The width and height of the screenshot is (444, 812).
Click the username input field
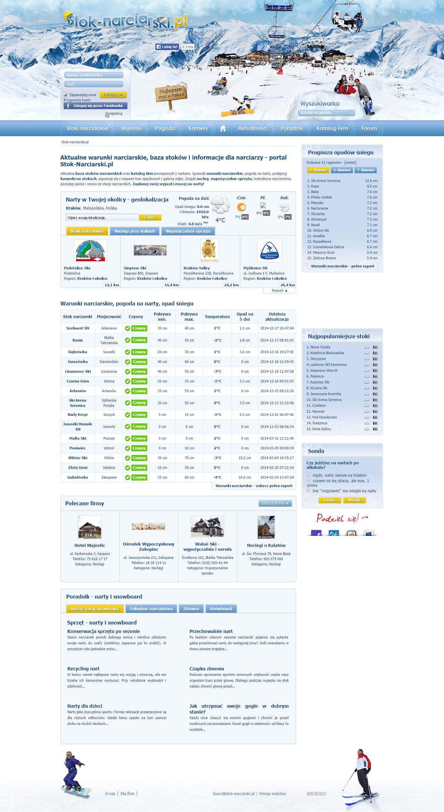[94, 75]
